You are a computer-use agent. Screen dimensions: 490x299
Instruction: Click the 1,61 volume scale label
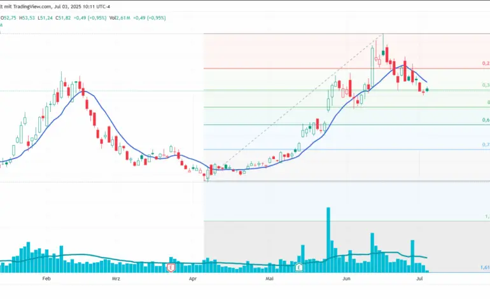(485, 267)
